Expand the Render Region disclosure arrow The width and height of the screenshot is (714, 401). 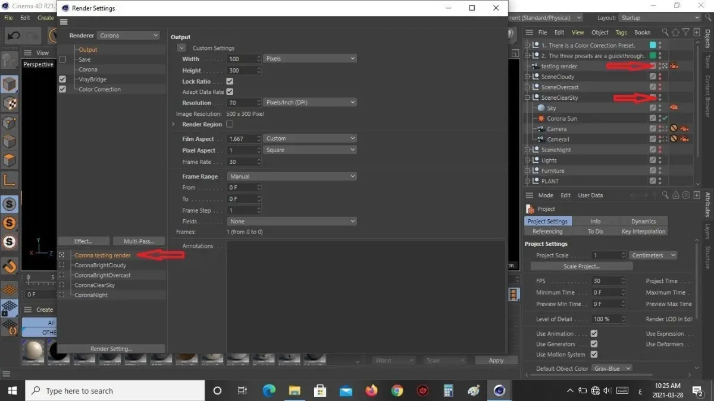click(x=173, y=124)
